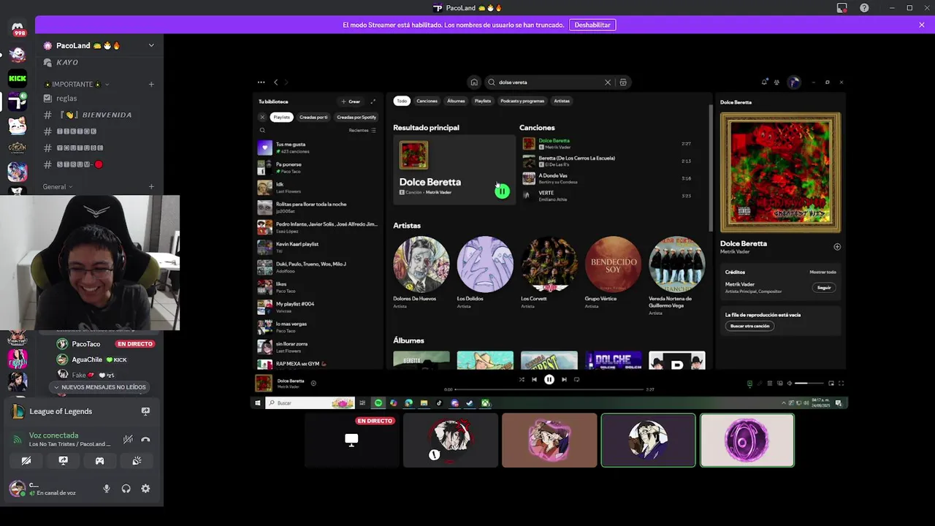Click the Spotify search field 'dolse vereta'
Screen dimensions: 935x526
pyautogui.click(x=549, y=83)
